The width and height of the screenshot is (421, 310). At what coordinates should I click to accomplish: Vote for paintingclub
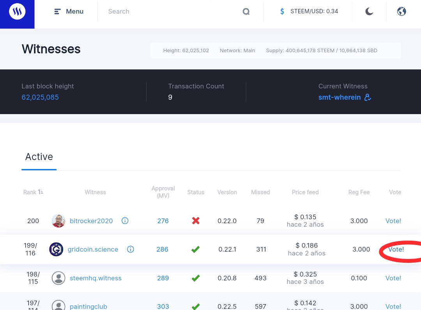pyautogui.click(x=393, y=306)
